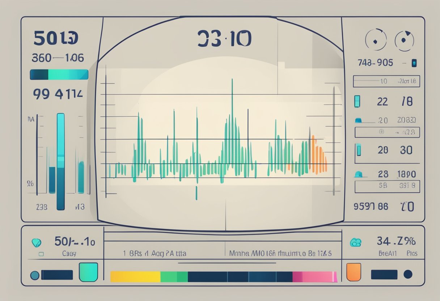This screenshot has width=440, height=301.
Task: Toggle the small blue indicator beside 748-905
Action: pos(414,63)
